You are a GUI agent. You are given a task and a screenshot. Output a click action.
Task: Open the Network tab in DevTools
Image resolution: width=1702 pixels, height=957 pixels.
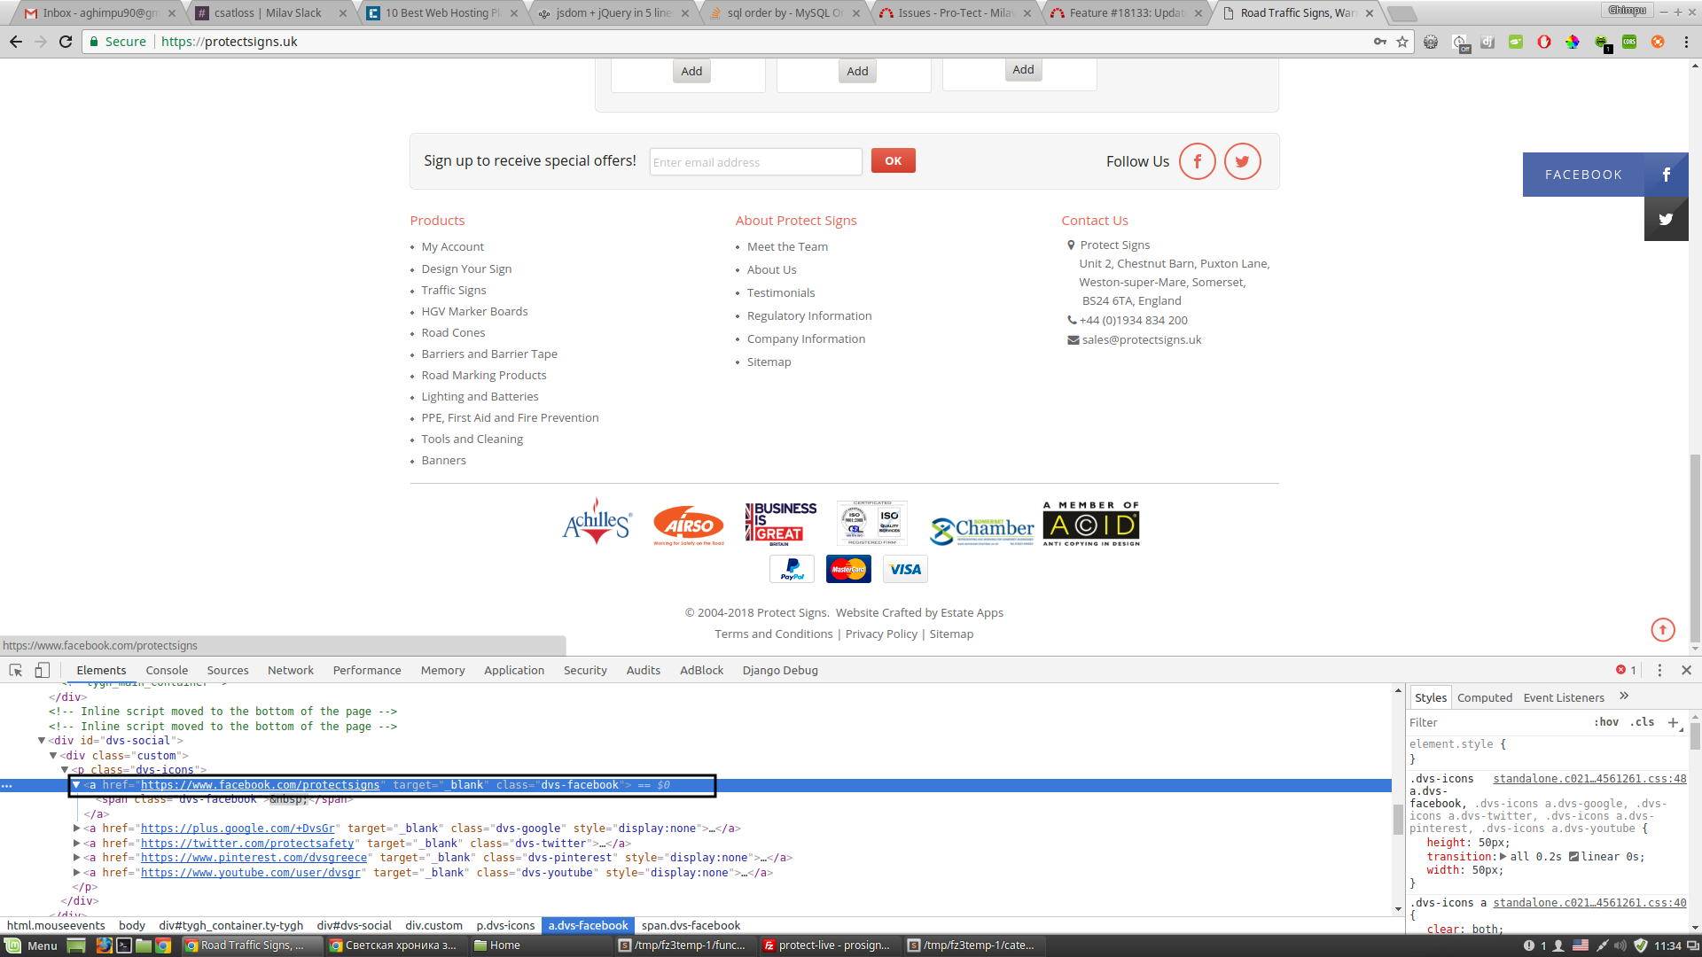[291, 671]
